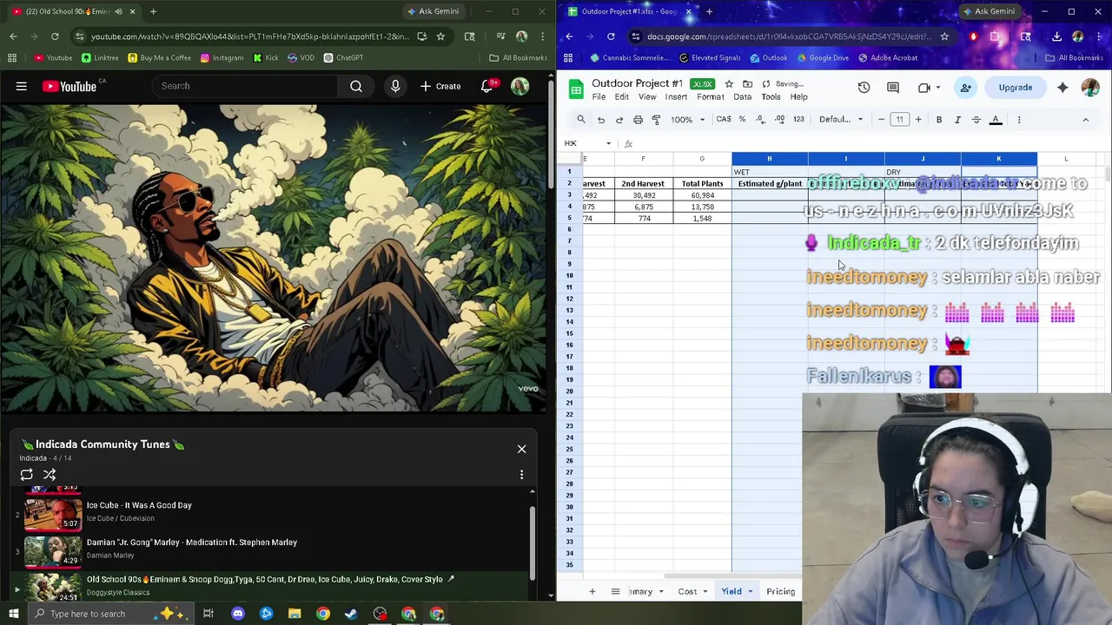Open the YouTube hamburger guide menu

pos(22,86)
